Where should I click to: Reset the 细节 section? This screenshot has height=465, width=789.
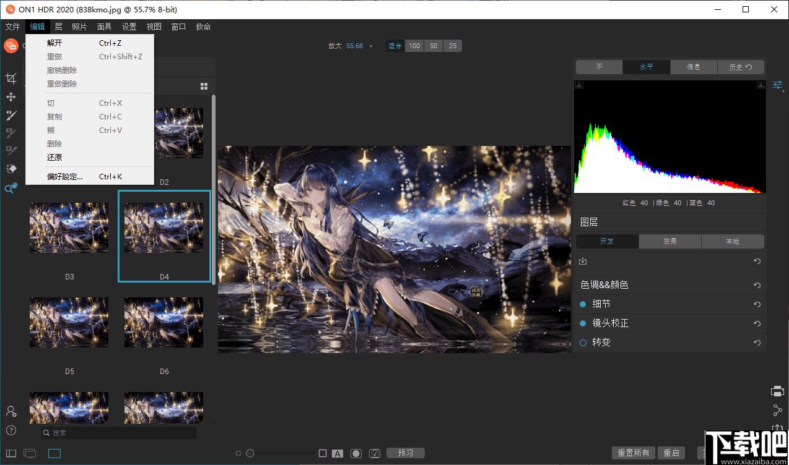(x=757, y=304)
